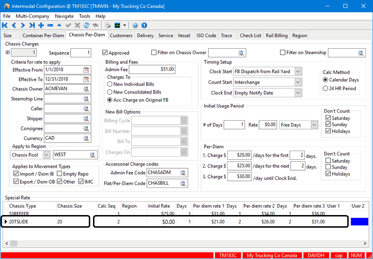Screen dimensions: 373x259
Task: Click the printer icon
Action: coord(108,25)
